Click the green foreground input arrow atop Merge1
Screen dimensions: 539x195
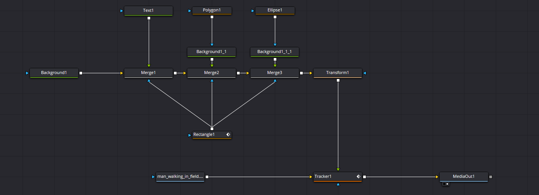click(x=149, y=66)
